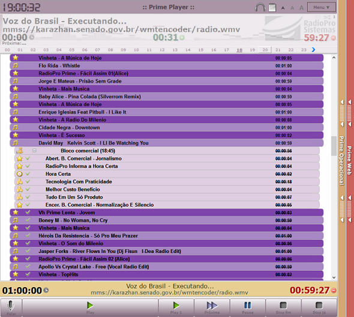Select Jorge E Mateus - Prisão Sem Grade

pos(167,81)
